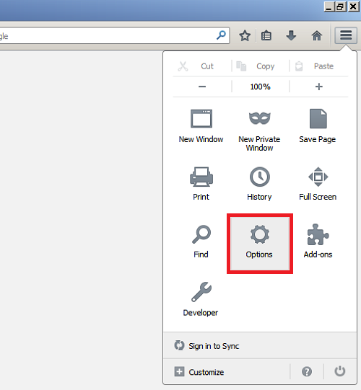Zoom in with the plus button

click(318, 87)
